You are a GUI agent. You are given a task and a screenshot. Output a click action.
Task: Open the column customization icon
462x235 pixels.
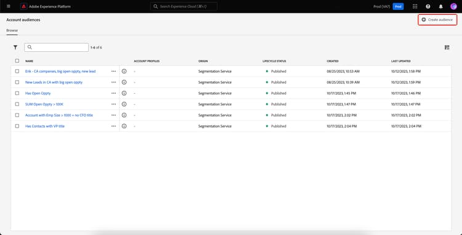coord(447,47)
